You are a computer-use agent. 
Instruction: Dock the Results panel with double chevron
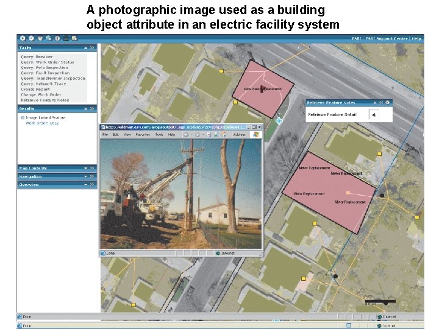pos(92,108)
